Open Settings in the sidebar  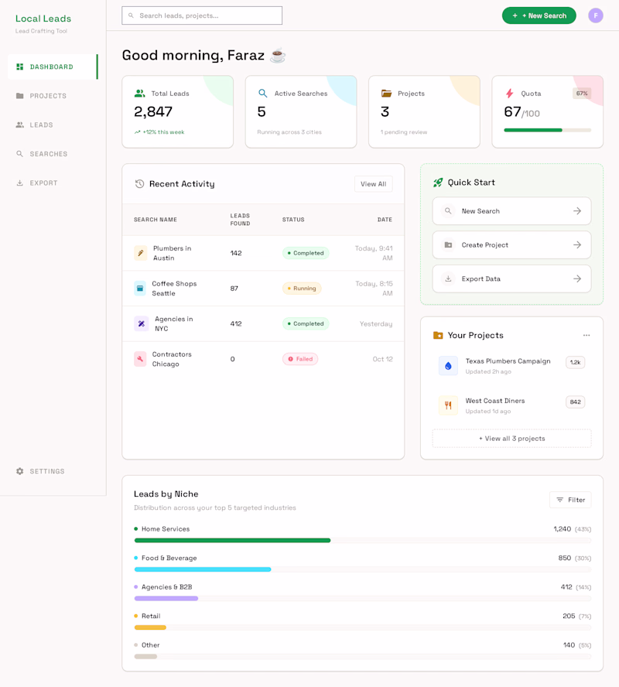pyautogui.click(x=53, y=471)
